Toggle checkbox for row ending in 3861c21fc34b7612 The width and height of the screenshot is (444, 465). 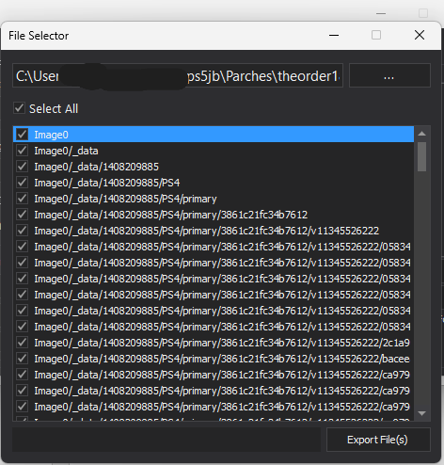coord(23,215)
